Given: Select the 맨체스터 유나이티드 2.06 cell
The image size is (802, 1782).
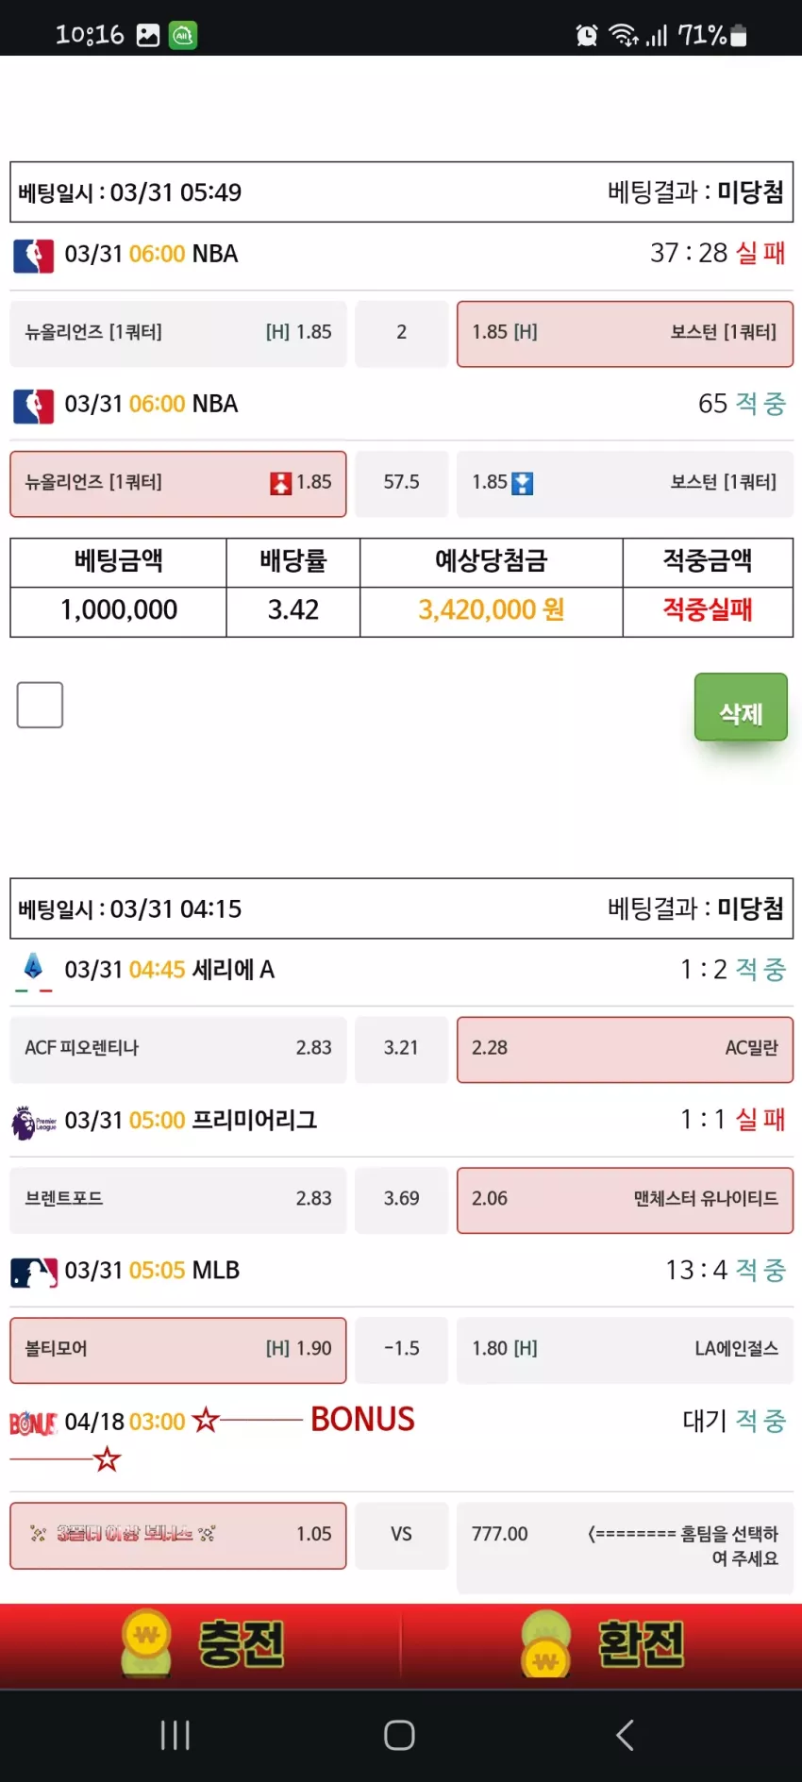Looking at the screenshot, I should [x=625, y=1200].
